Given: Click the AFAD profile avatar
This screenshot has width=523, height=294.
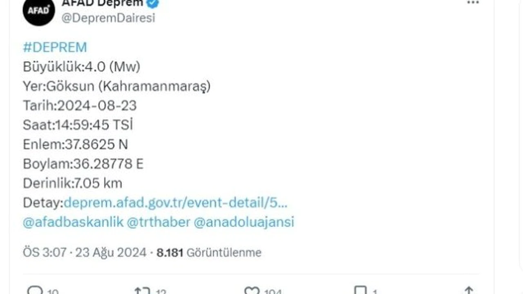Looking at the screenshot, I should (x=39, y=11).
